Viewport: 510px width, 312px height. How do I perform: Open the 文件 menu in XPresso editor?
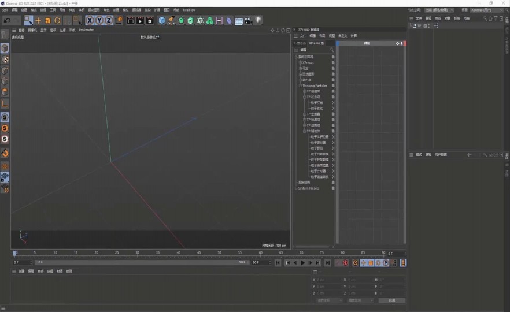coord(303,36)
